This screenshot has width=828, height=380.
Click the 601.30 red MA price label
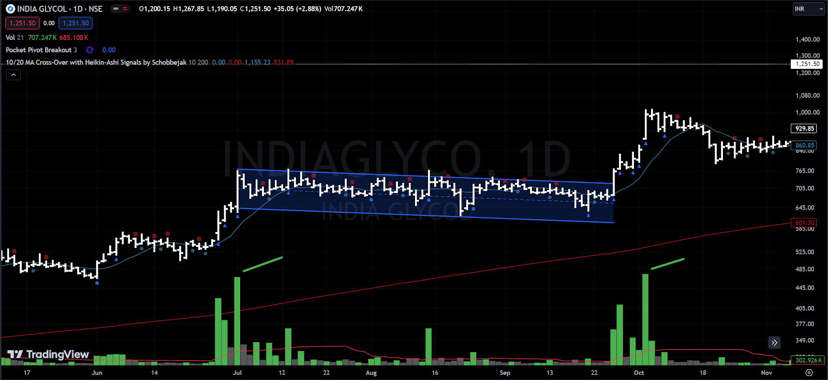pos(805,223)
